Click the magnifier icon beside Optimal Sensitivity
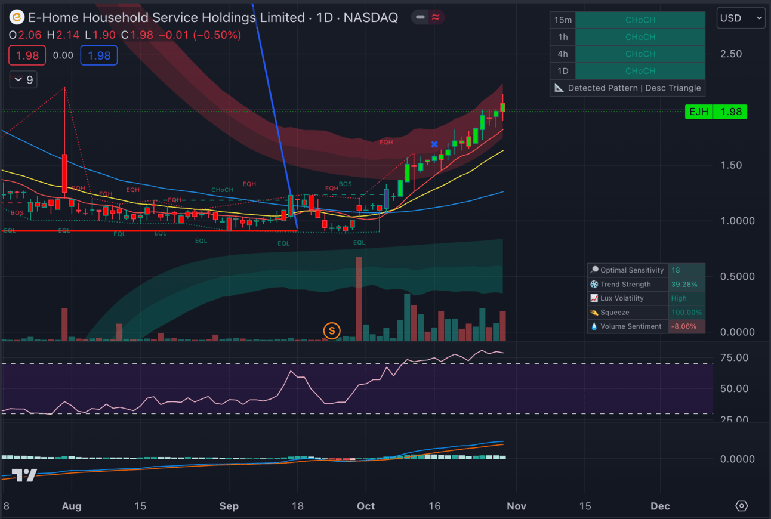This screenshot has height=519, width=771. (x=594, y=270)
